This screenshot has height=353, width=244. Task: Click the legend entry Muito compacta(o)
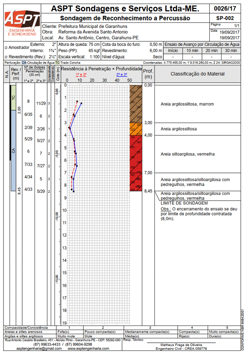coord(223,332)
